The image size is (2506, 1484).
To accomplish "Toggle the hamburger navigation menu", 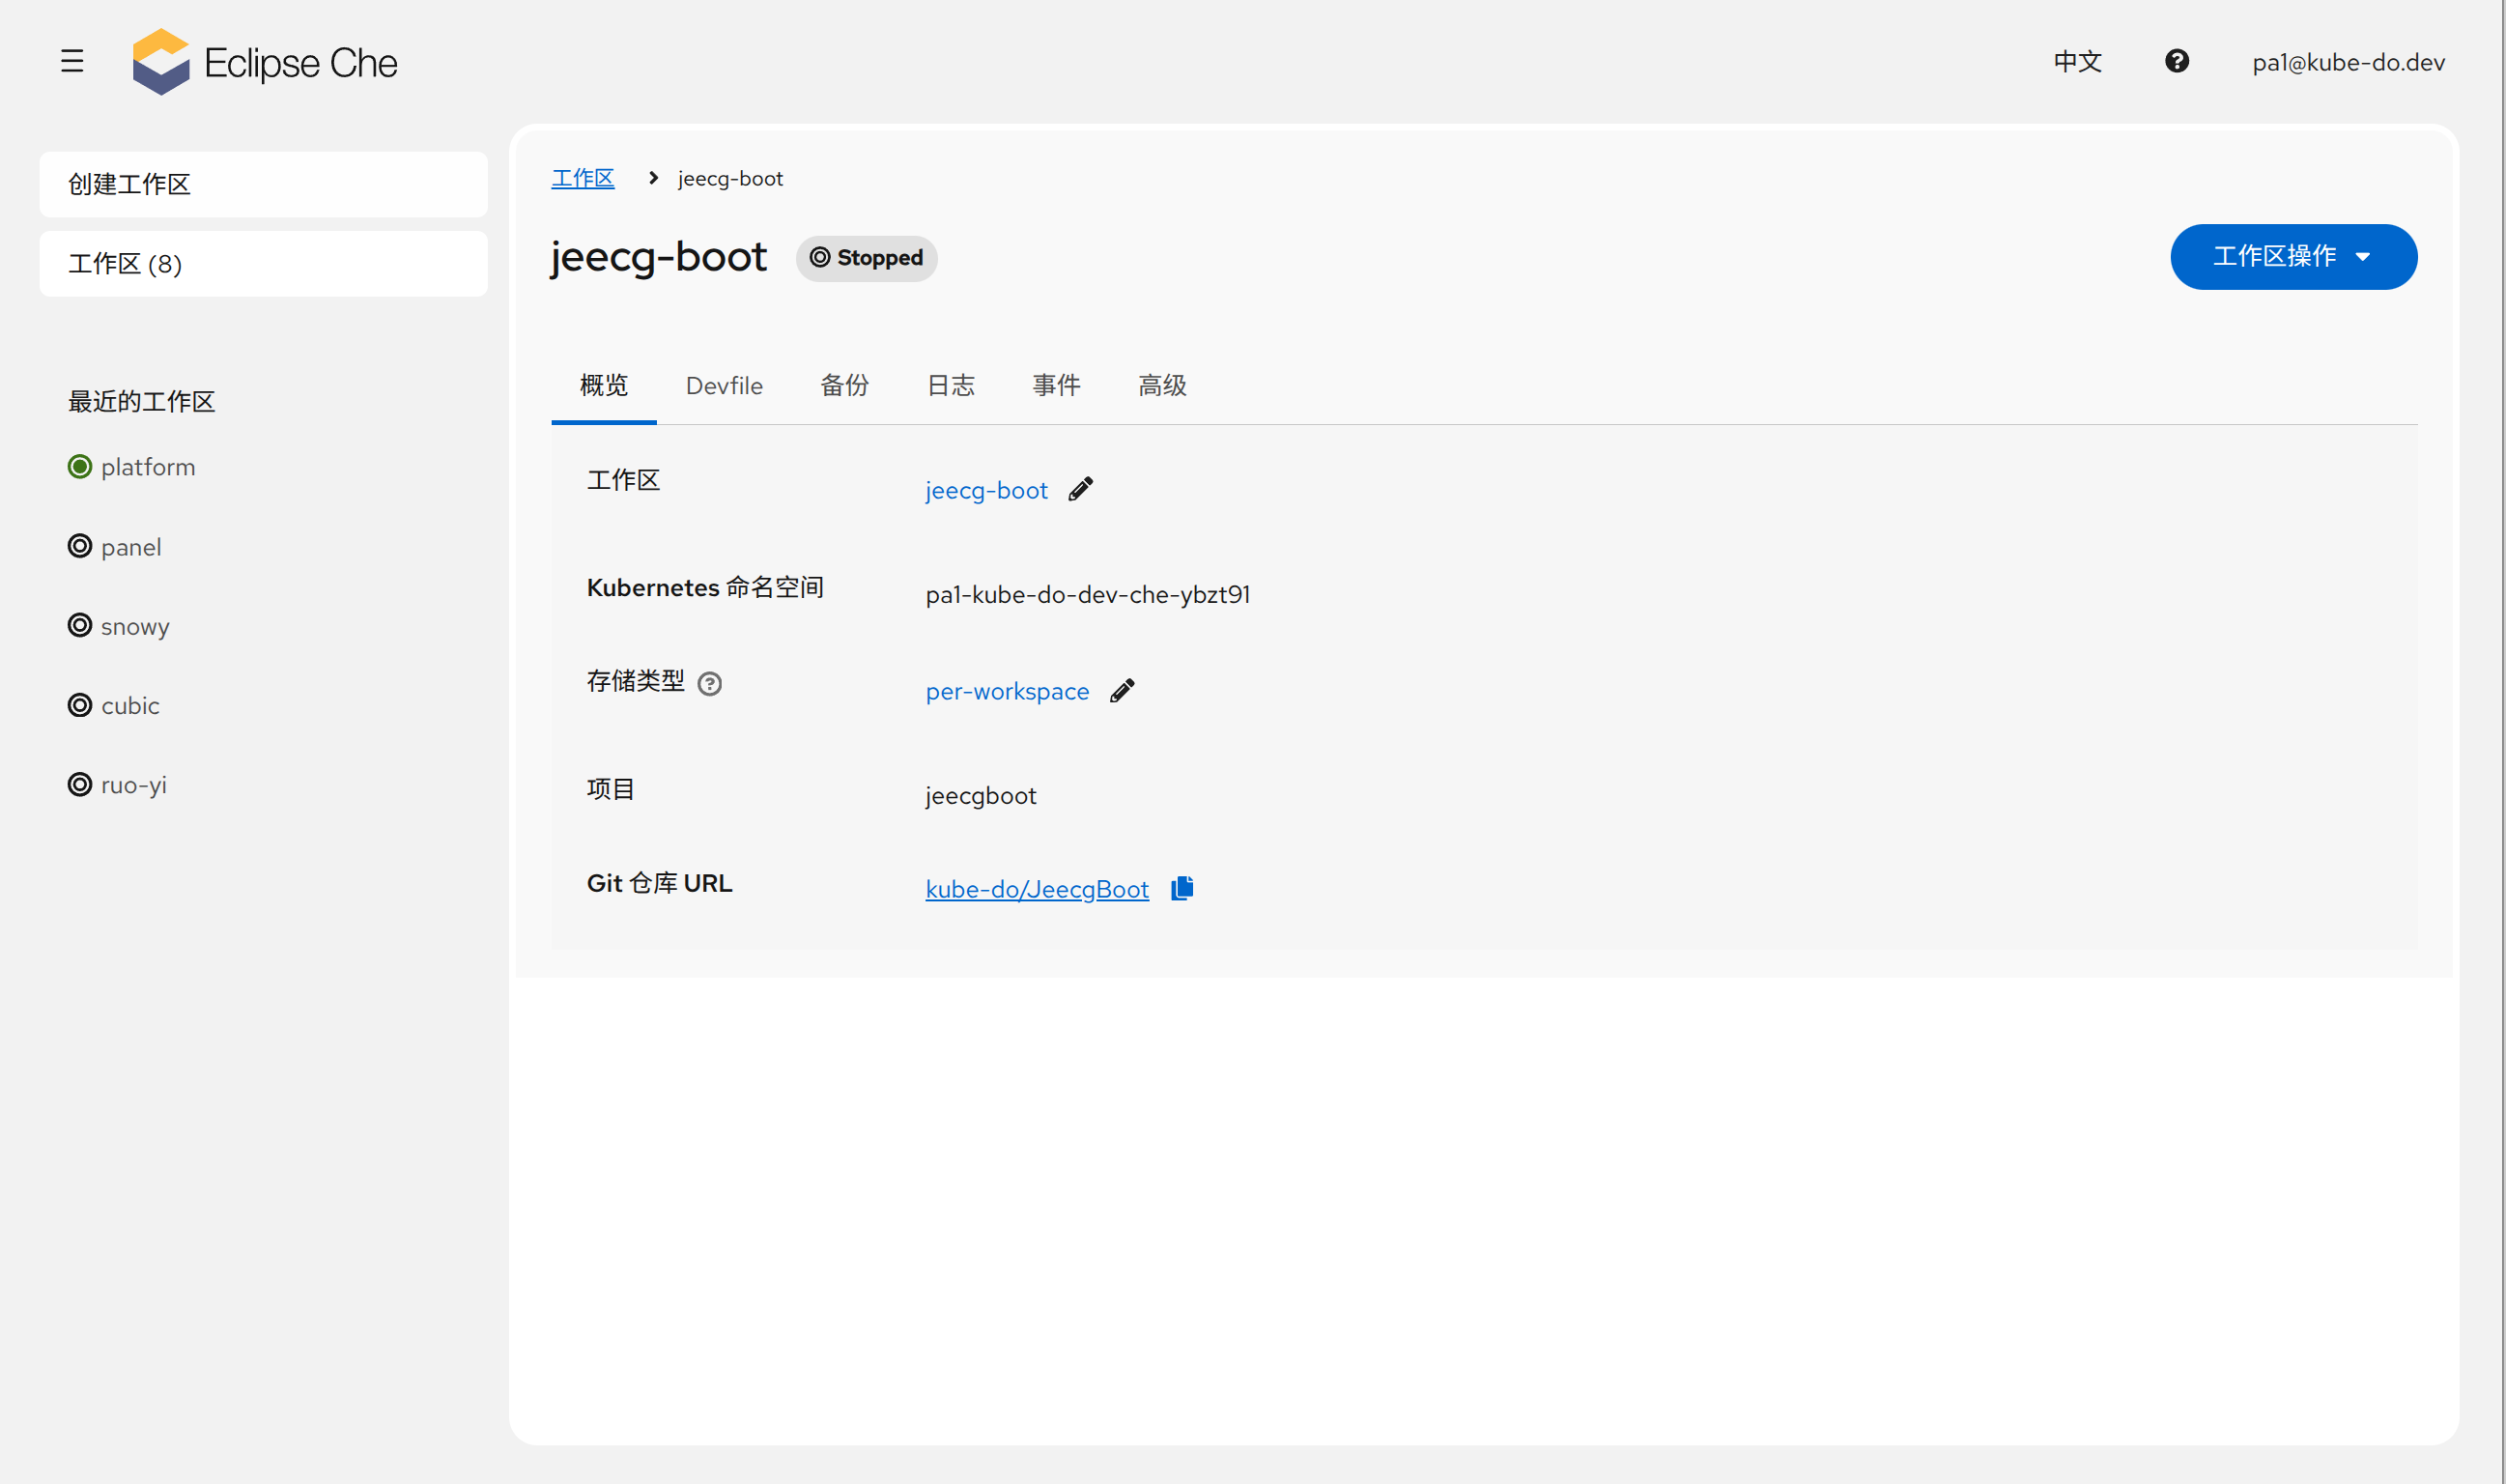I will click(x=71, y=62).
